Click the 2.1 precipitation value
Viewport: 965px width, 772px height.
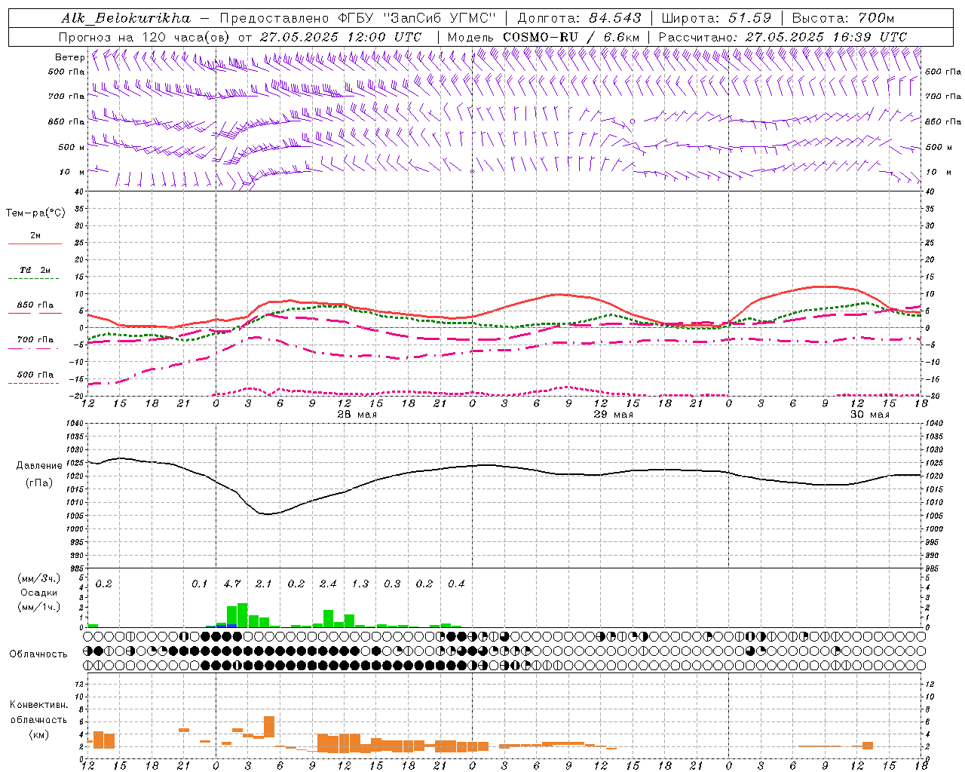click(x=263, y=584)
